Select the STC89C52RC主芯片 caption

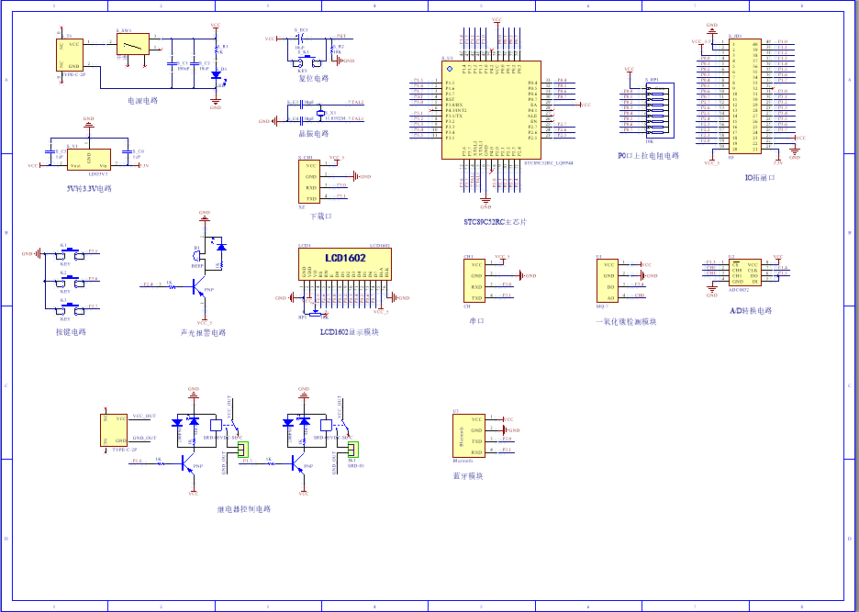tap(496, 222)
